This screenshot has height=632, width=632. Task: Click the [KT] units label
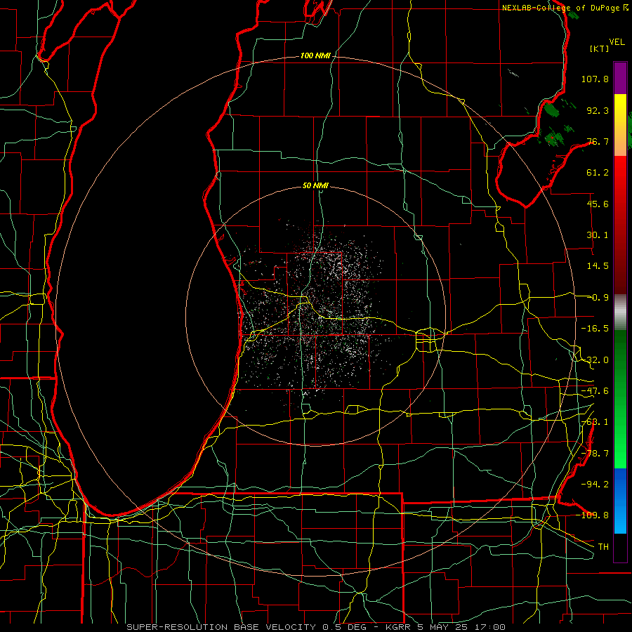(x=600, y=48)
